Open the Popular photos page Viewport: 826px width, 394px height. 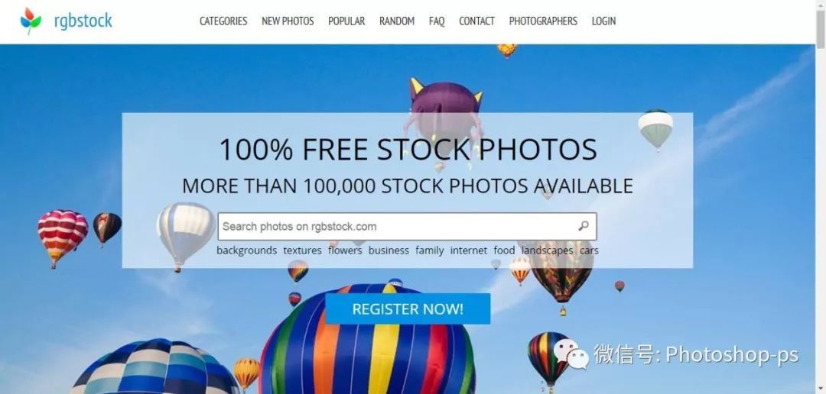pos(346,21)
